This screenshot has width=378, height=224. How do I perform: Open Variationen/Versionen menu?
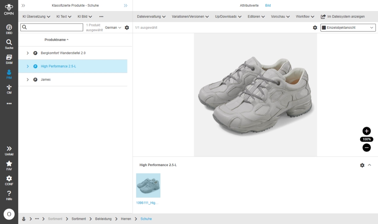click(190, 17)
